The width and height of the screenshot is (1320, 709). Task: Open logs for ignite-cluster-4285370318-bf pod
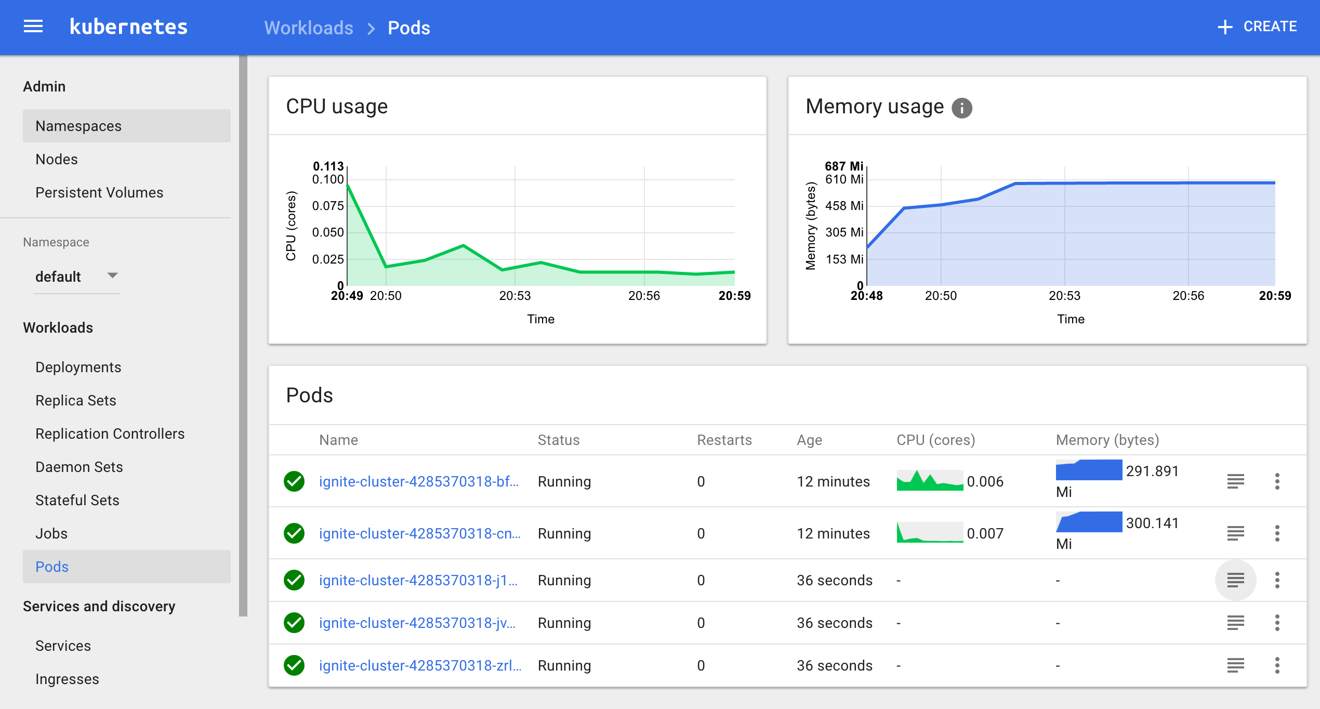(x=1235, y=481)
